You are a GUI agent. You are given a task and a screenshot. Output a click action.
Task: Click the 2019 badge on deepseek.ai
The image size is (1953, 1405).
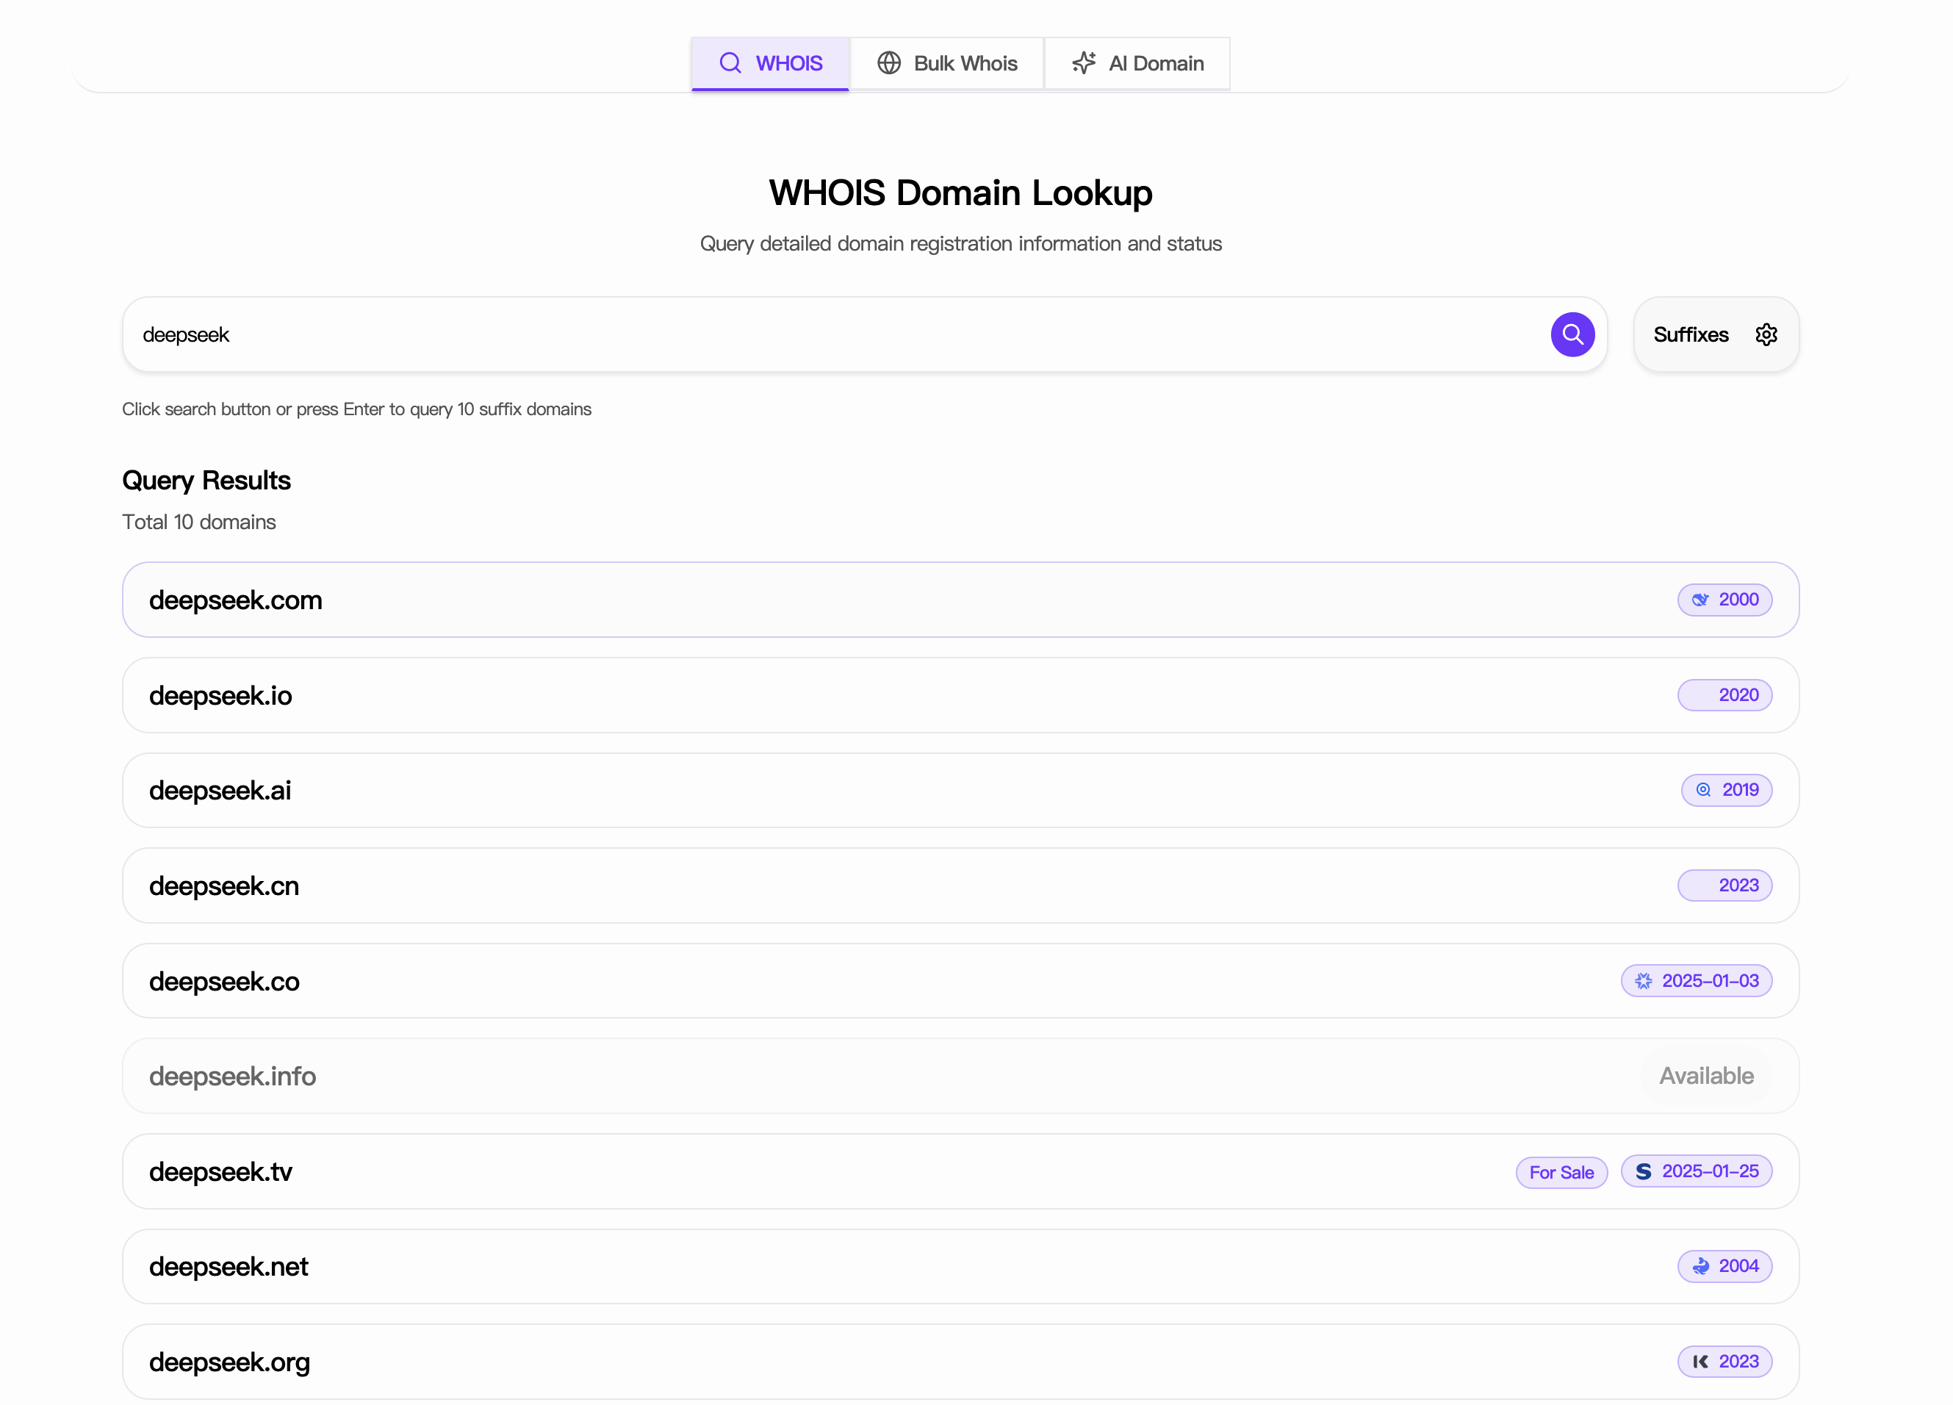[x=1726, y=790]
